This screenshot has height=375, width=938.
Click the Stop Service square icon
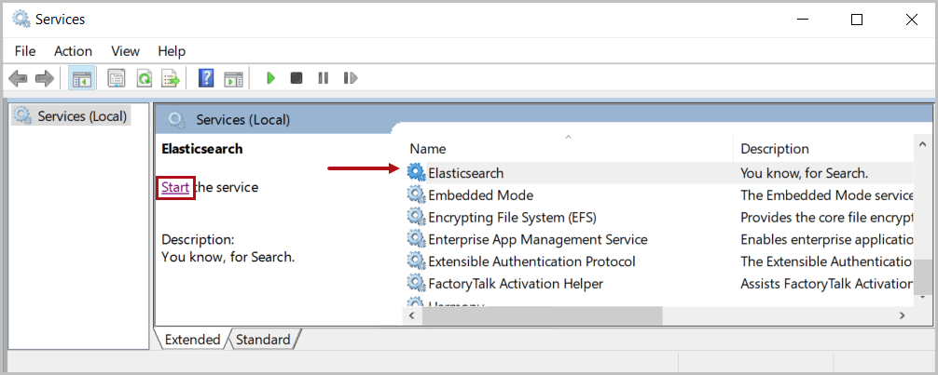point(297,78)
